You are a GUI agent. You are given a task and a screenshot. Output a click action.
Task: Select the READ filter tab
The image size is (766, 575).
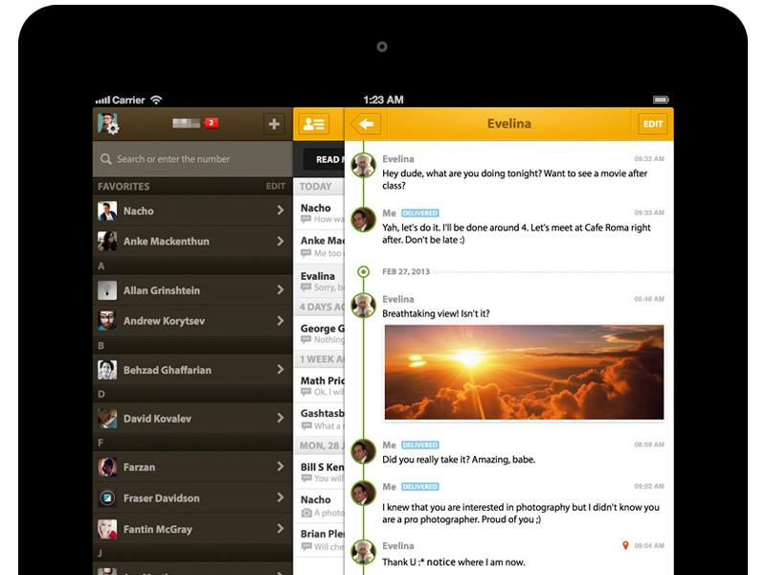(x=324, y=159)
